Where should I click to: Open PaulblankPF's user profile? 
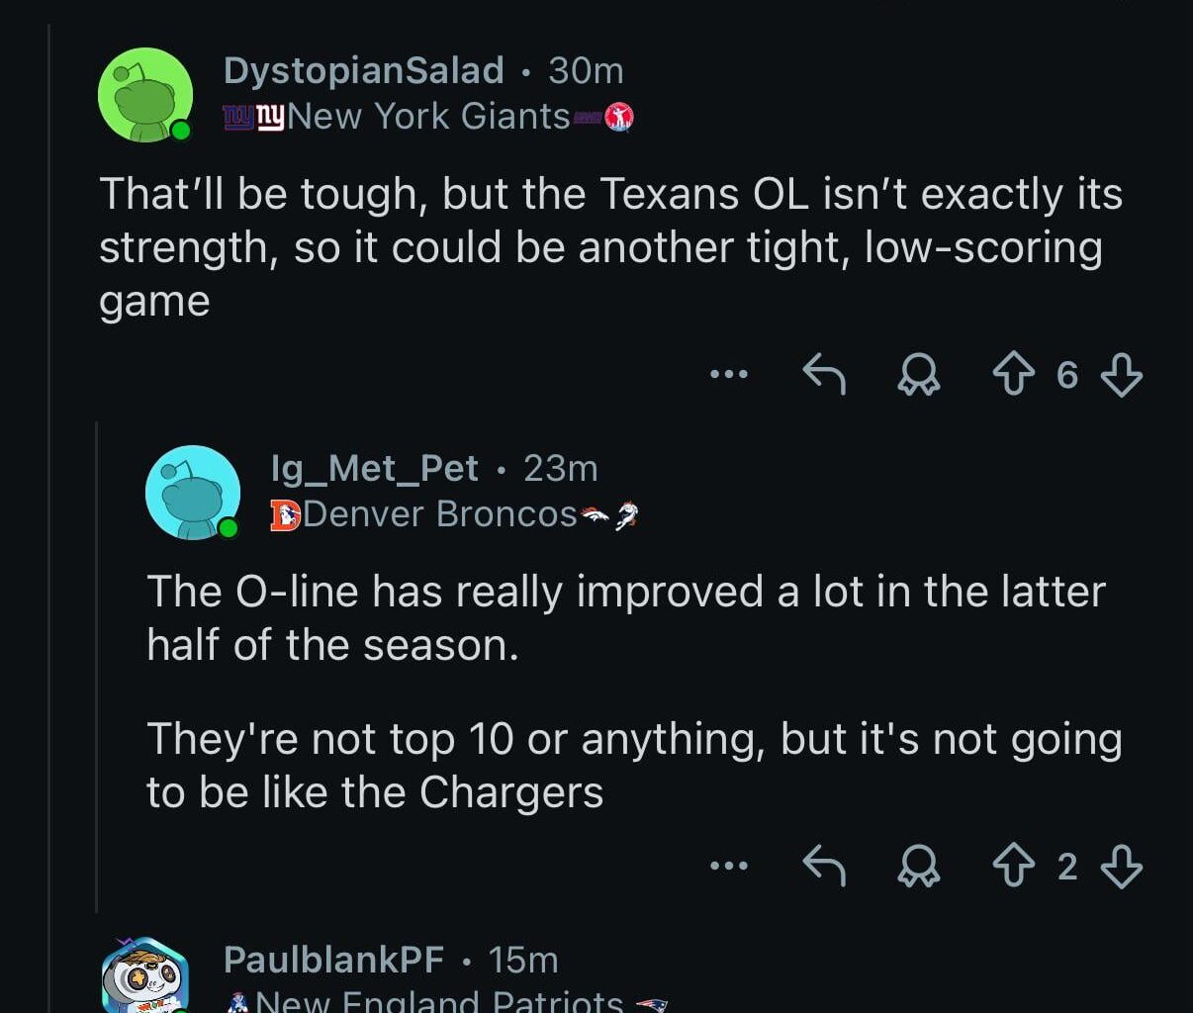click(333, 959)
